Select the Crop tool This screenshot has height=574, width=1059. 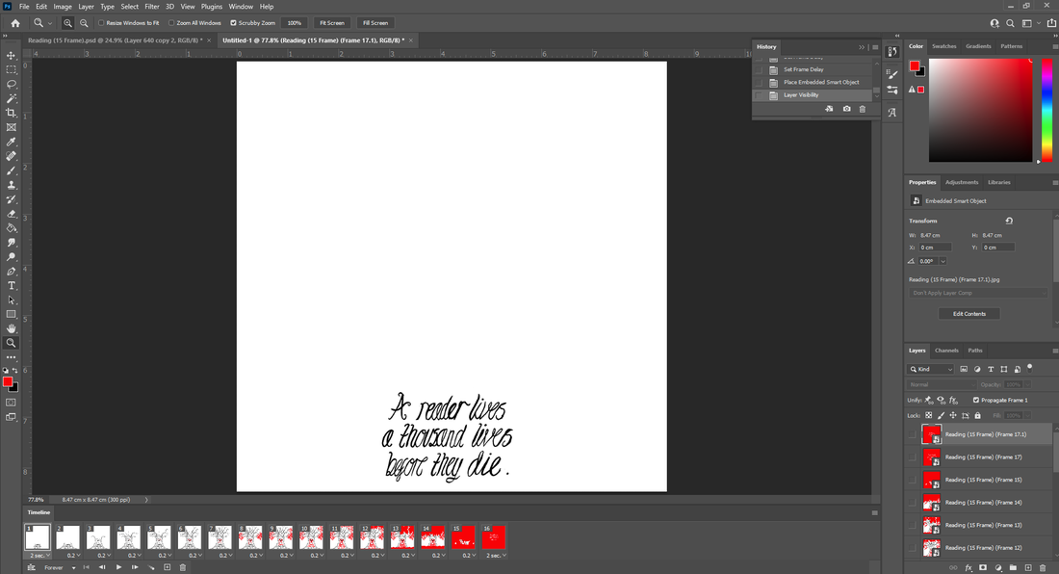coord(12,113)
